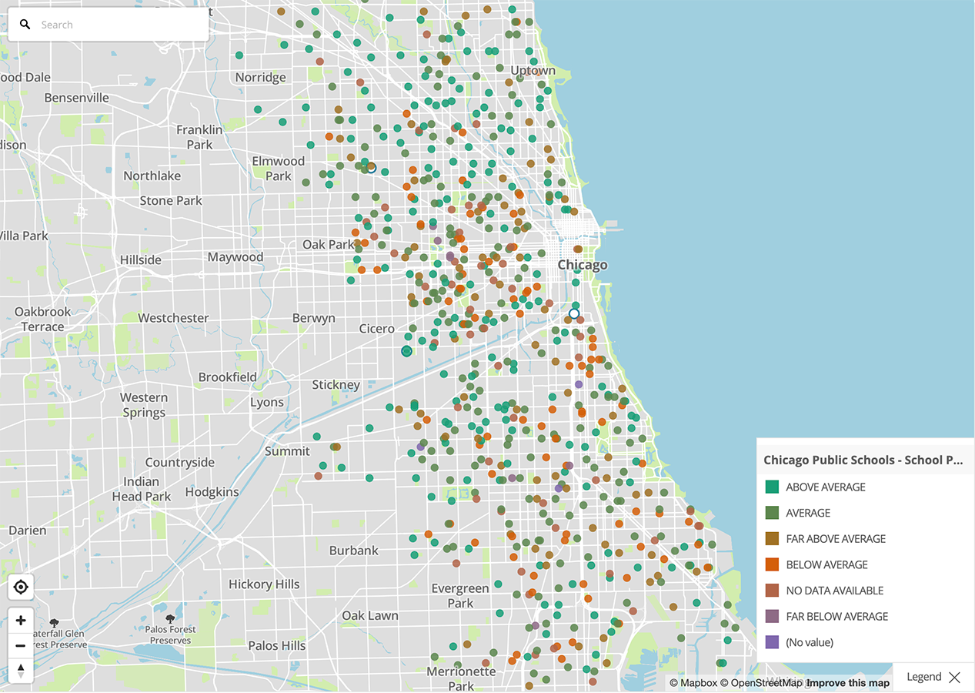Click the Chicago city label
The height and width of the screenshot is (693, 975).
pos(583,265)
